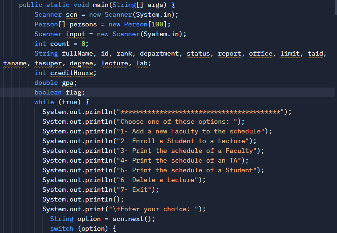This screenshot has width=337, height=233.
Task: Click the 'boolean' type keyword
Action: pyautogui.click(x=48, y=93)
